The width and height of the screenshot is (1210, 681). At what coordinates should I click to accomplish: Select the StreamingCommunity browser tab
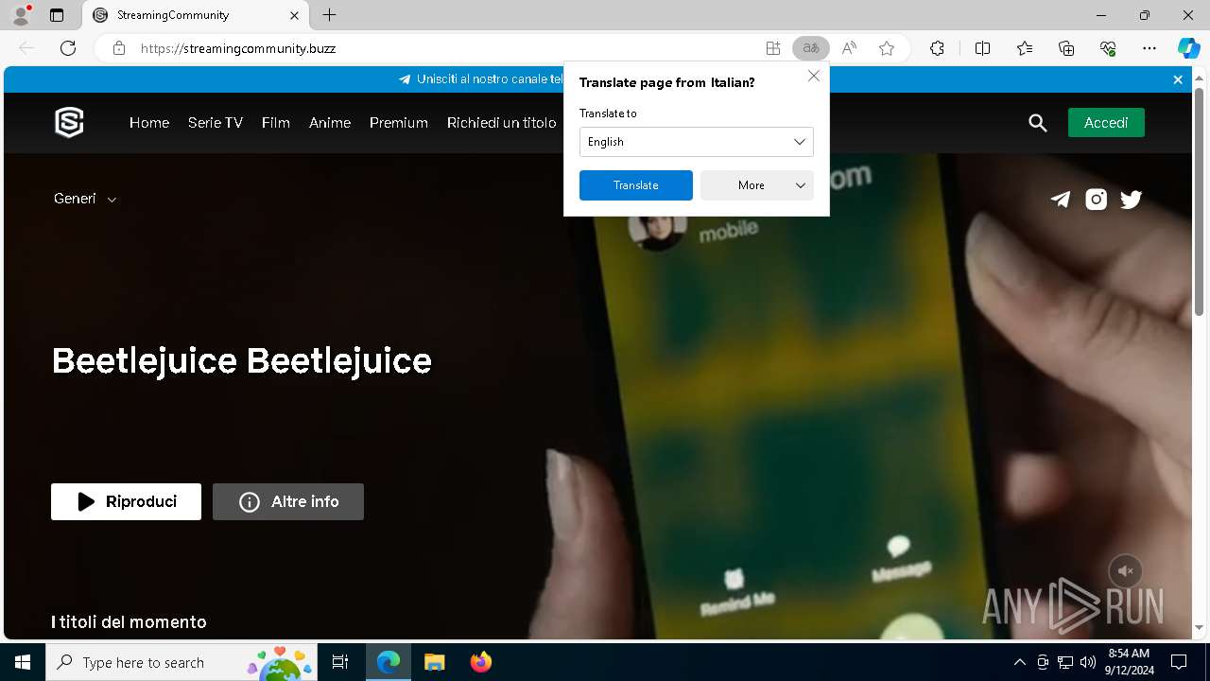[x=196, y=15]
